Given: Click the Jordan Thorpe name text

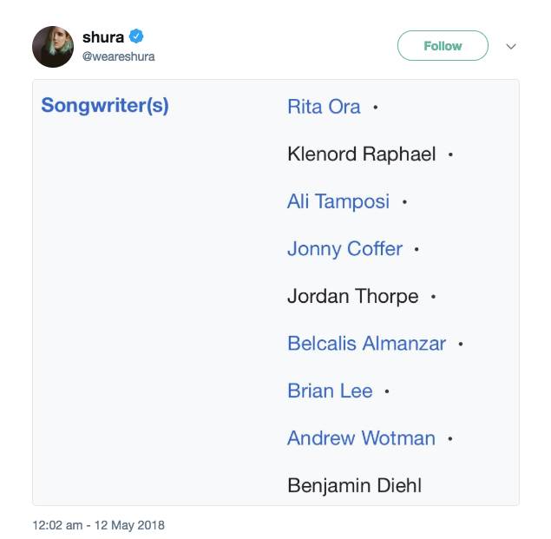Looking at the screenshot, I should click(x=352, y=296).
